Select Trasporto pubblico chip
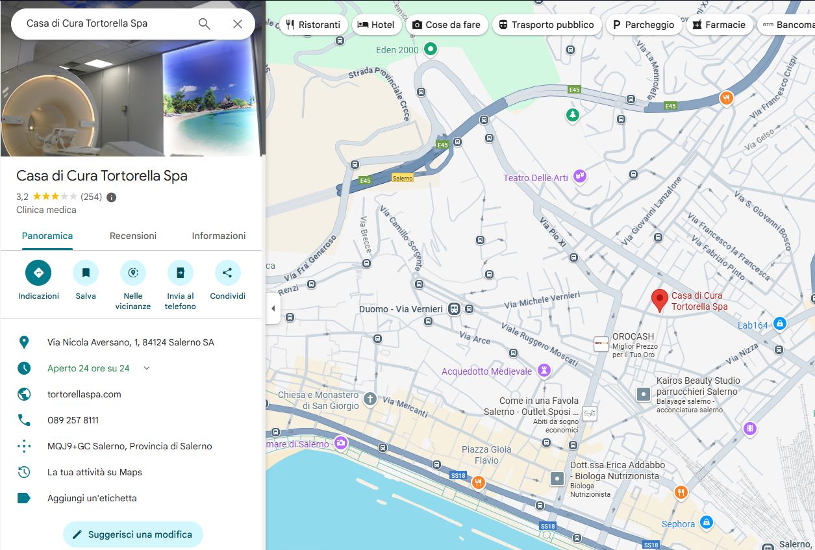815x550 pixels. point(546,25)
